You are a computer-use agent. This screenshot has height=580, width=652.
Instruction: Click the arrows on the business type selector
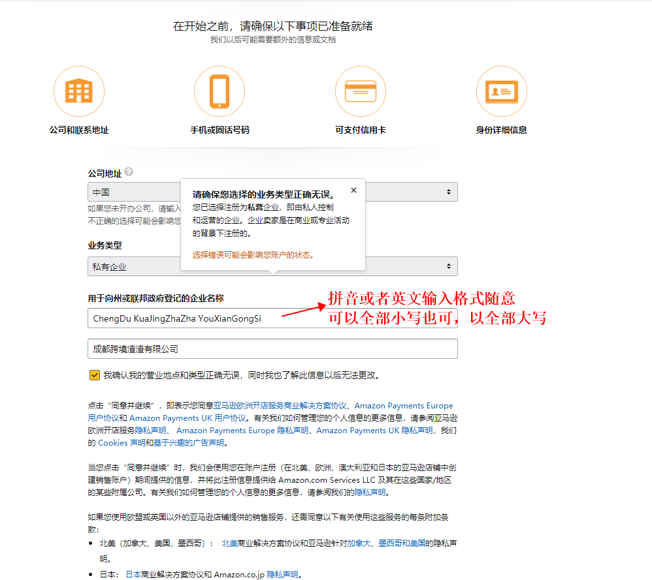[448, 266]
